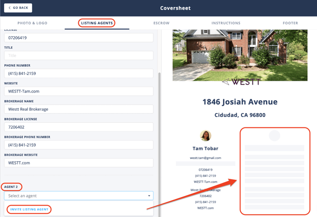Click the house photo in preview
317x217 pixels.
tap(240, 55)
